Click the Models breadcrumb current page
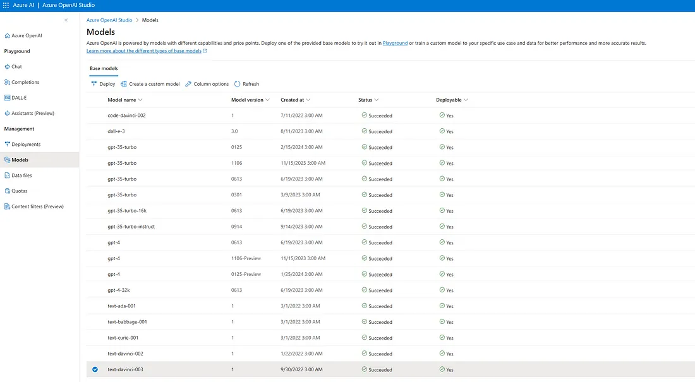Image resolution: width=695 pixels, height=382 pixels. pos(150,20)
